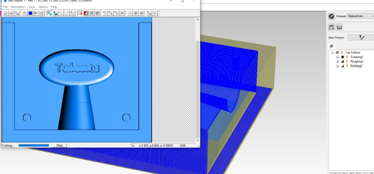Viewport: 374px width, 174px height.
Task: Click the Open folder toolbar icon
Action: pos(11,13)
